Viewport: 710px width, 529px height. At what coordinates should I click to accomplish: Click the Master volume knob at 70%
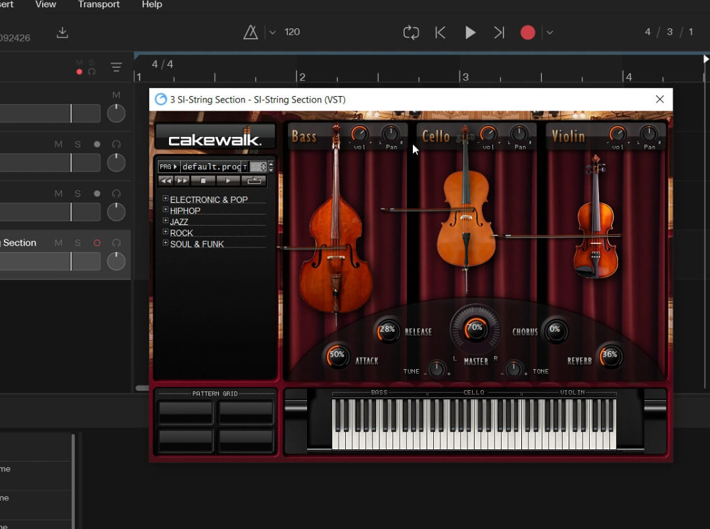tap(475, 328)
